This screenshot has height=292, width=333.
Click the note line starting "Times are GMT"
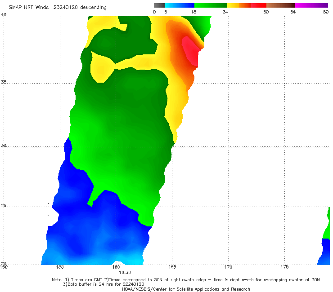(186, 280)
